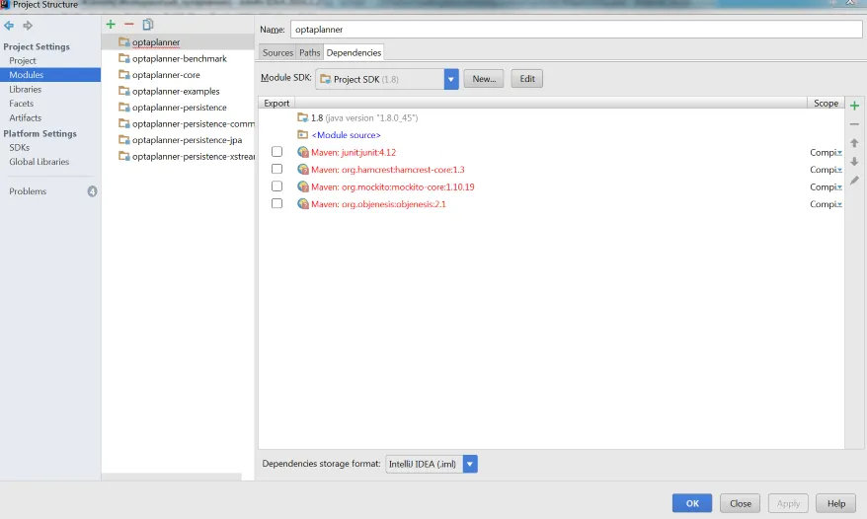The image size is (867, 519).
Task: Click the Module source folder icon
Action: tap(302, 134)
